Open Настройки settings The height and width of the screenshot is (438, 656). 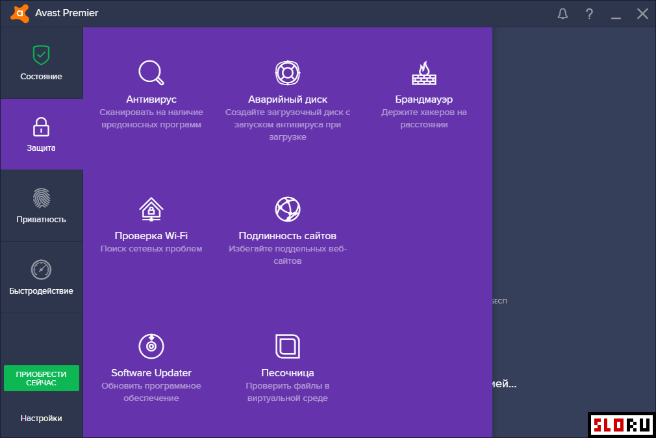pyautogui.click(x=42, y=419)
